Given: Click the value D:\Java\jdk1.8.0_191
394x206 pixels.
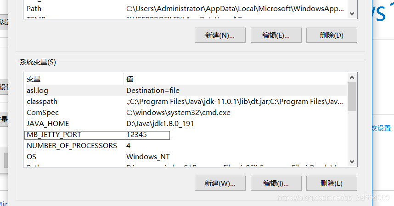Looking at the screenshot, I should (x=160, y=124).
